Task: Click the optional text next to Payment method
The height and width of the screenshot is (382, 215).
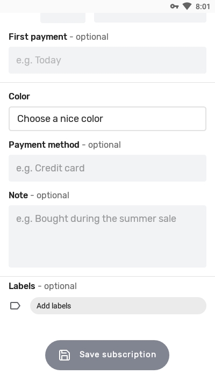Action: 104,145
